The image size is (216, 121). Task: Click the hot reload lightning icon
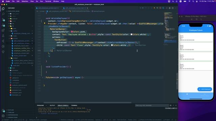154,8
